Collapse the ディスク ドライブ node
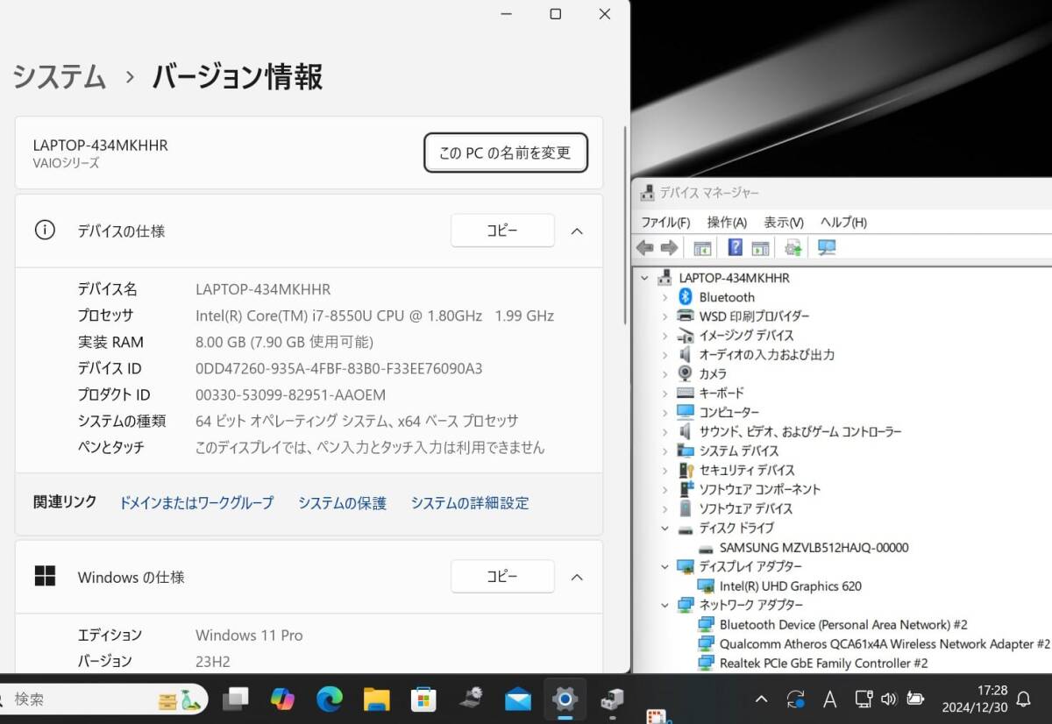The width and height of the screenshot is (1052, 724). pyautogui.click(x=665, y=529)
